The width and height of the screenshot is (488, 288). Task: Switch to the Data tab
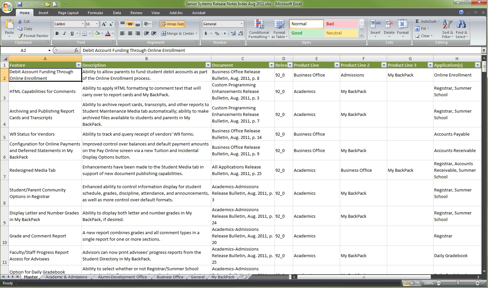click(x=117, y=13)
